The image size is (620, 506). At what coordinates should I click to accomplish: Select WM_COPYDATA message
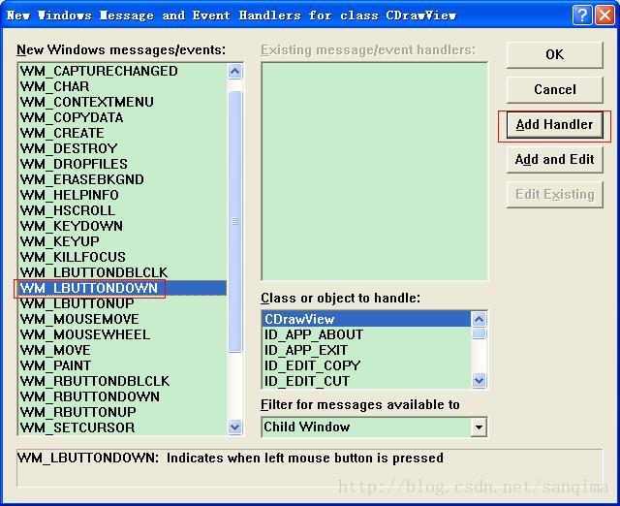coord(123,117)
